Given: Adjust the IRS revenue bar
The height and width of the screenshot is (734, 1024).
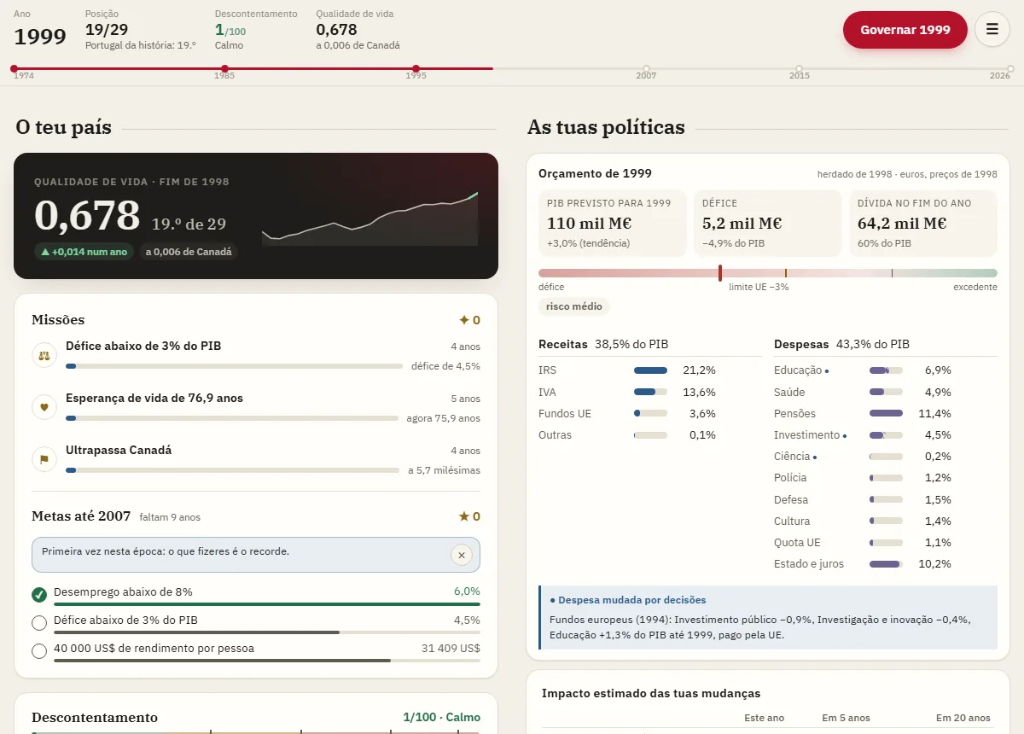Looking at the screenshot, I should pyautogui.click(x=650, y=370).
